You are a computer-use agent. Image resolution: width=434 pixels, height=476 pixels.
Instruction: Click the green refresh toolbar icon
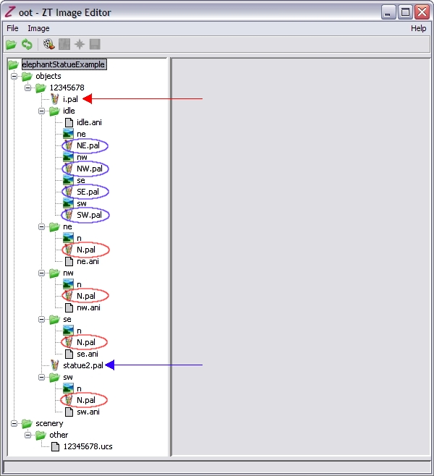coord(27,44)
